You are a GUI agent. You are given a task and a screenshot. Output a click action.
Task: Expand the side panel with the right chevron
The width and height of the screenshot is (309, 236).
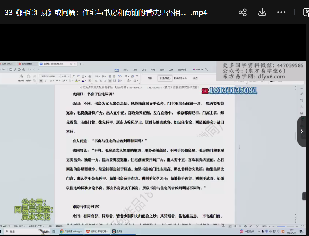tap(302, 131)
